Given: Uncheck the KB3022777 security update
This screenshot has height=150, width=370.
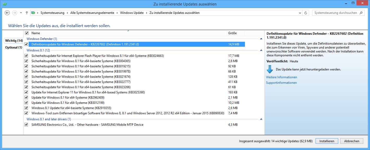Looking at the screenshot, I should coord(26,82).
